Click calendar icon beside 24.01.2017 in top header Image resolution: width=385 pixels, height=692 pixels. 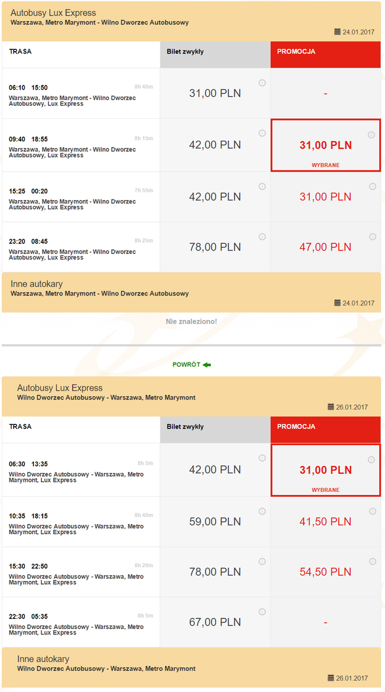coord(338,32)
